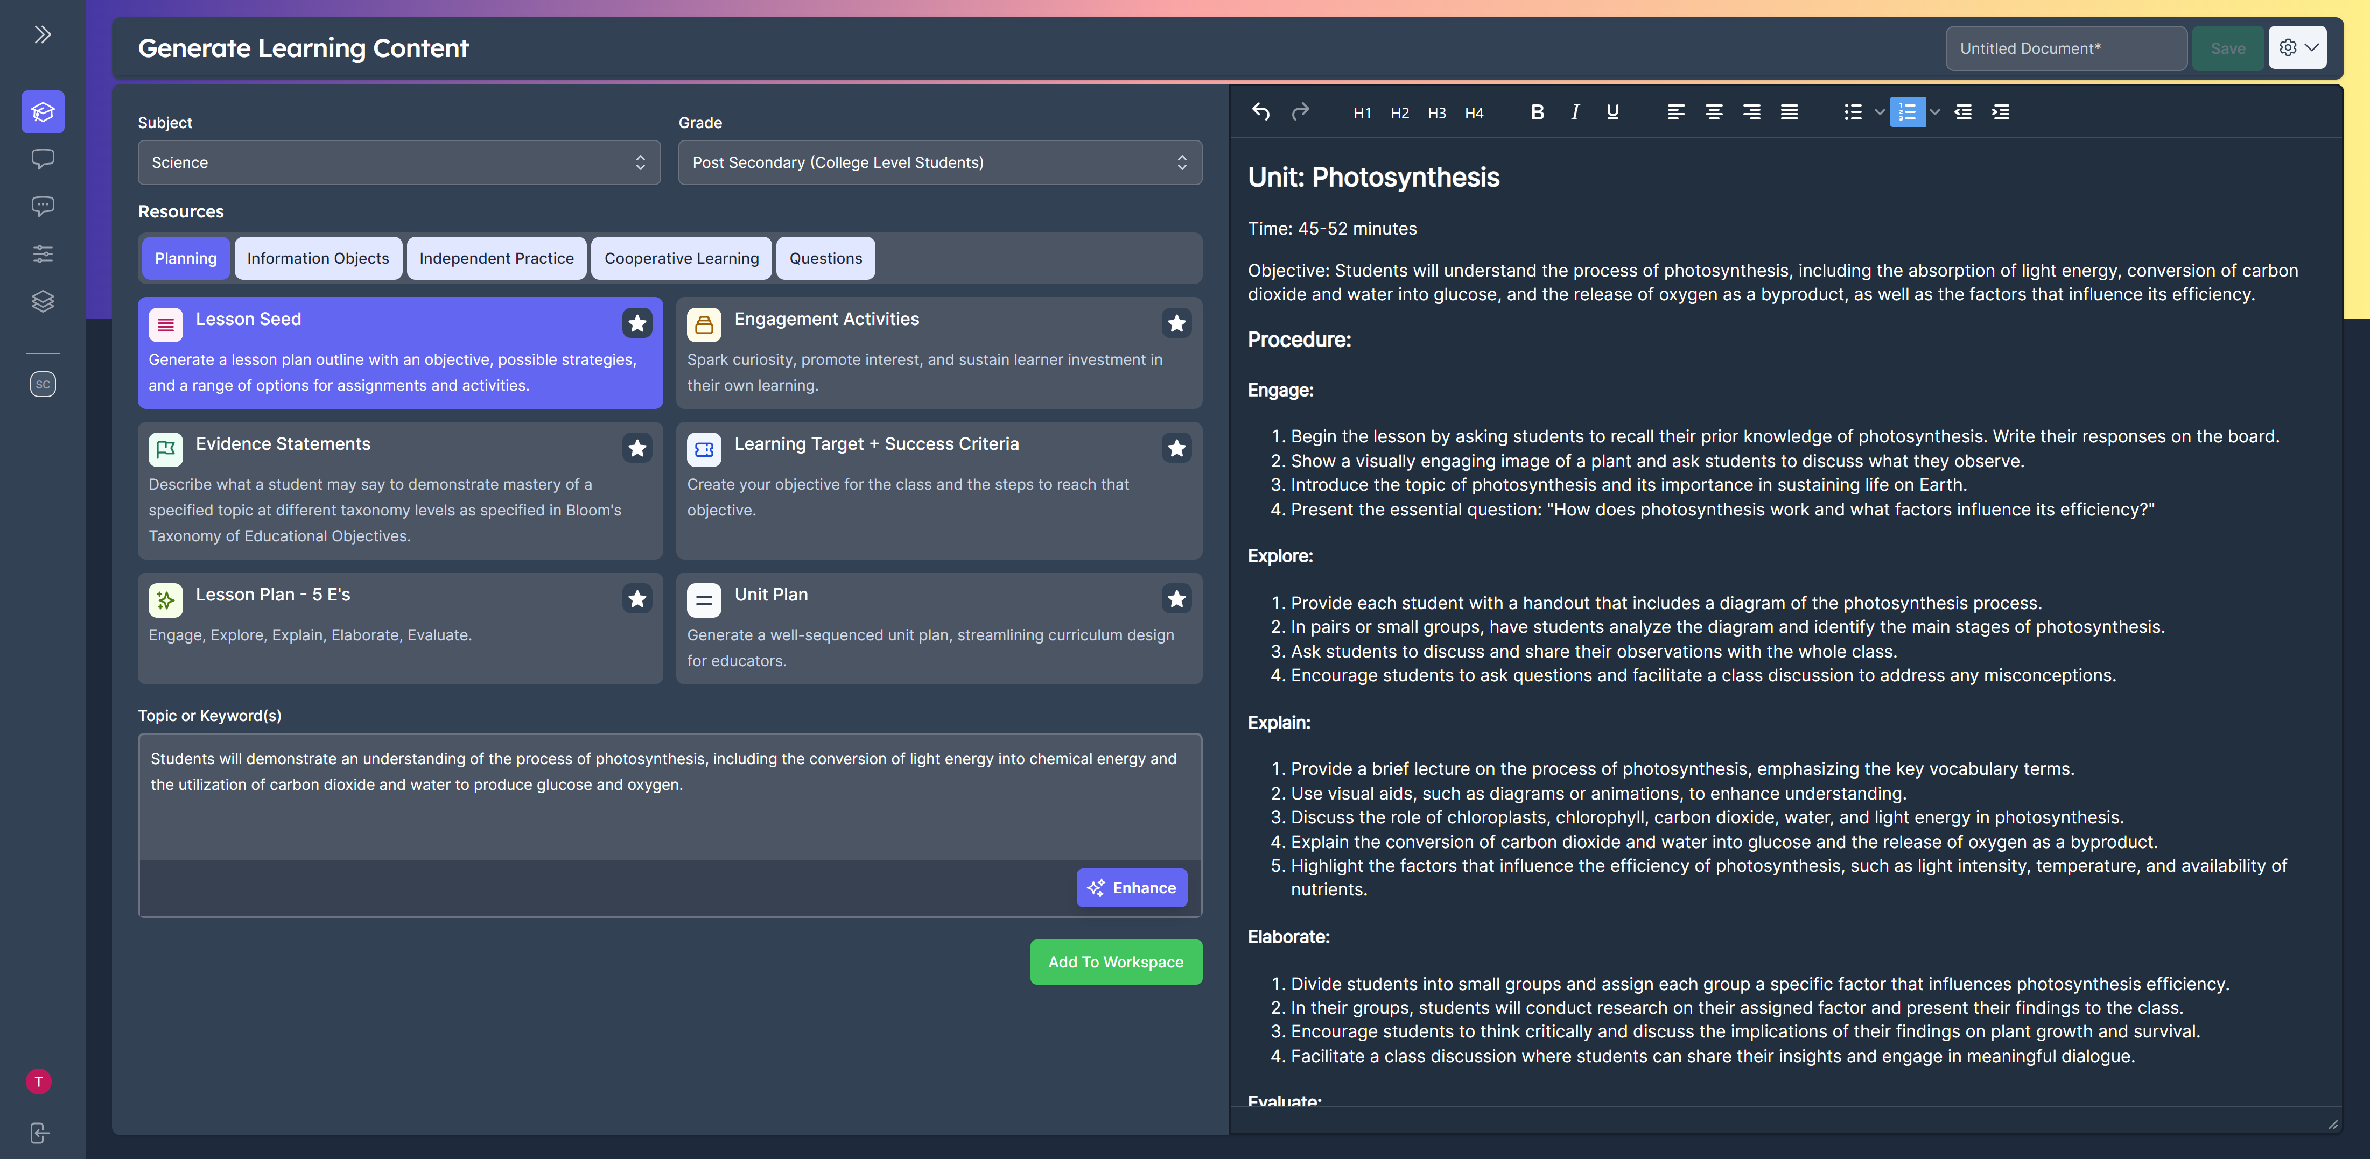
Task: Expand the left sidebar with double chevron
Action: pyautogui.click(x=43, y=35)
